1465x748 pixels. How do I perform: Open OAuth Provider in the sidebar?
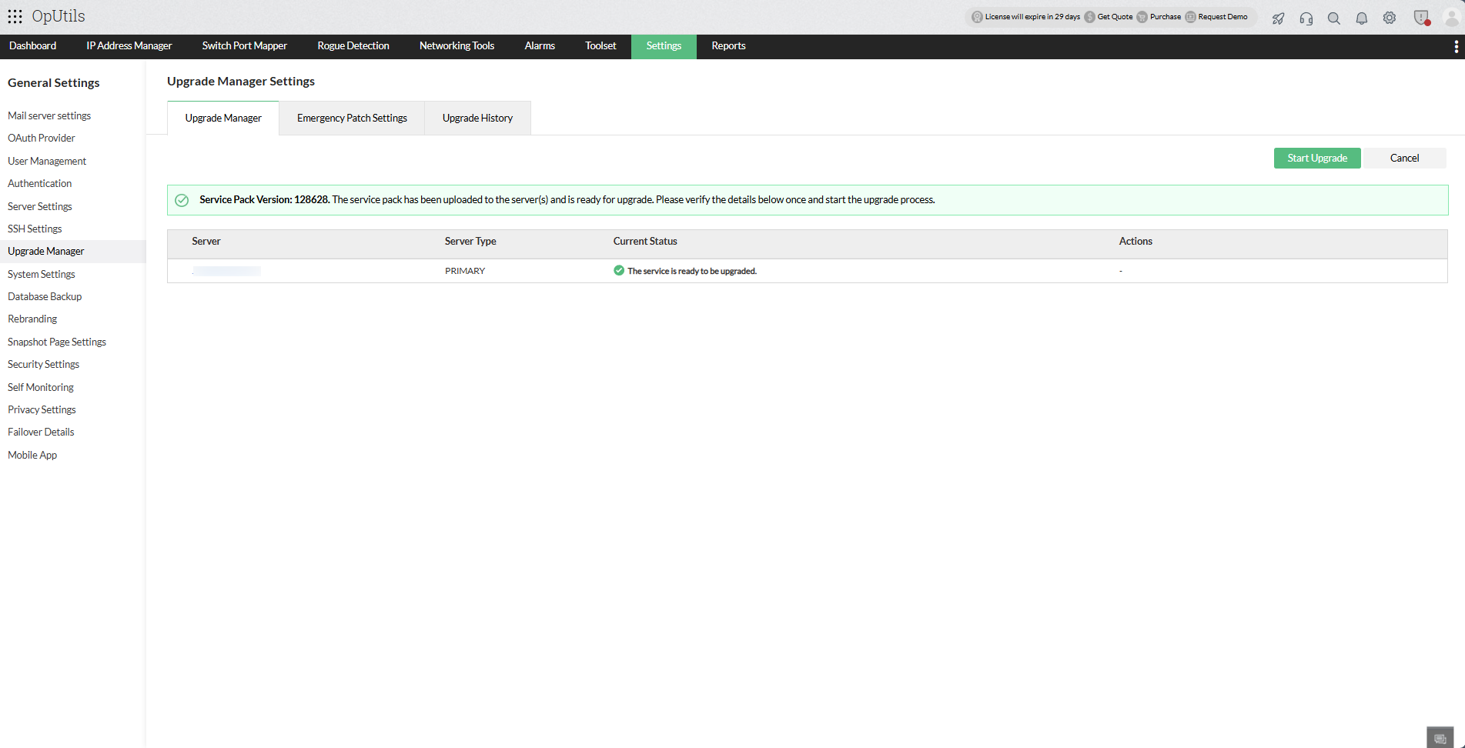point(42,139)
